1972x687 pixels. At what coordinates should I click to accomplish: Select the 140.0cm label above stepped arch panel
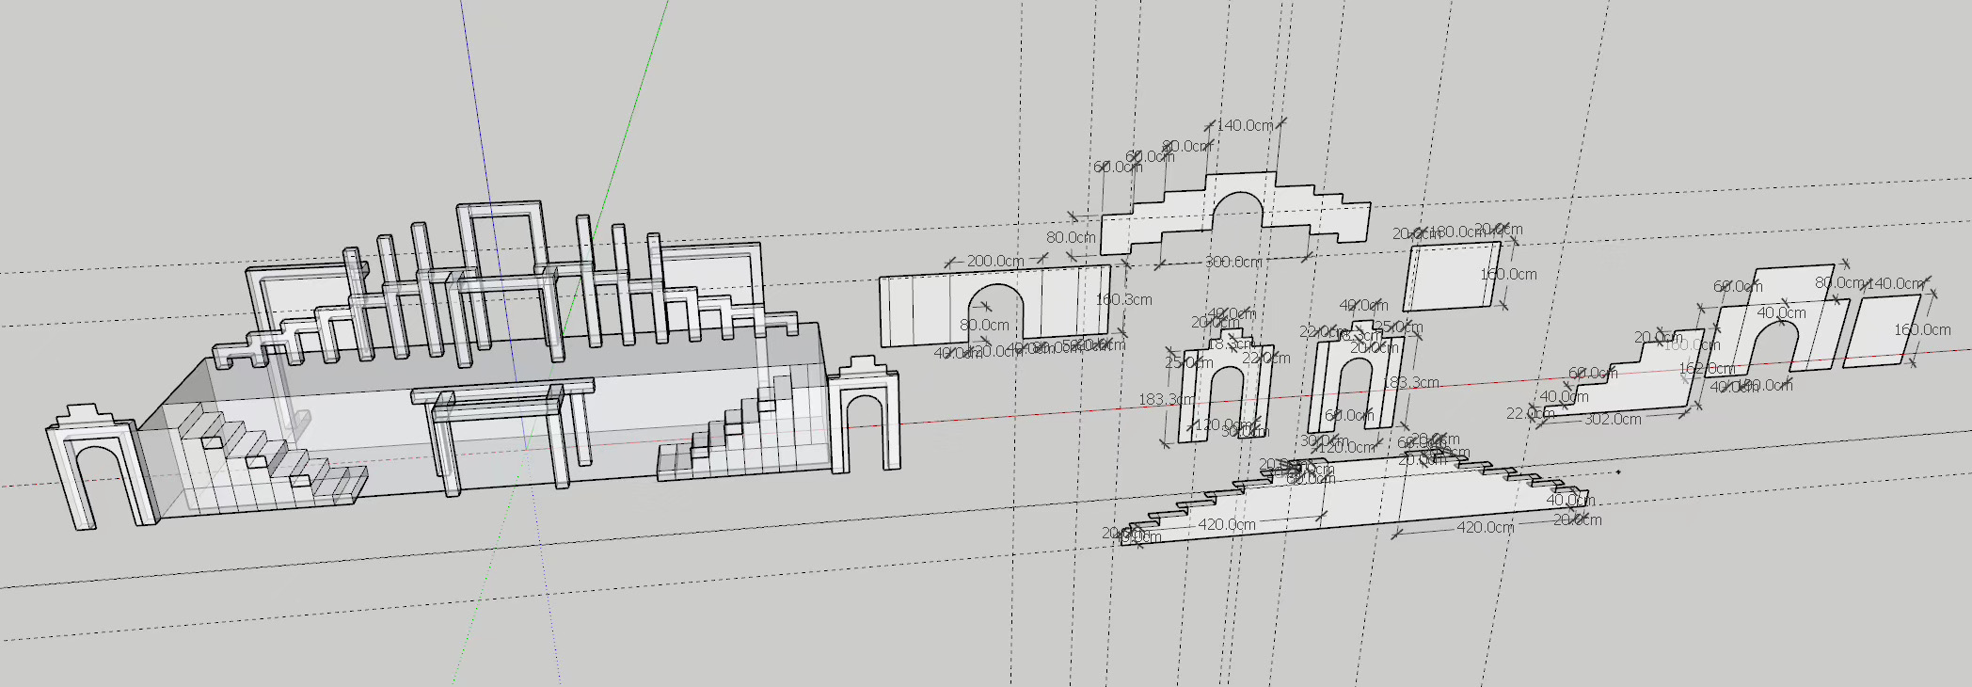pos(1245,125)
